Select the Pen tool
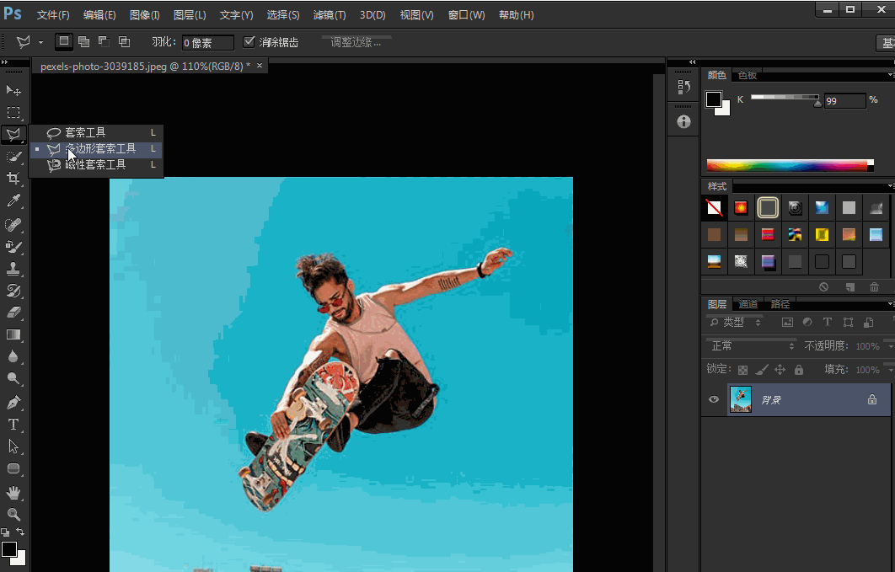 pyautogui.click(x=13, y=403)
